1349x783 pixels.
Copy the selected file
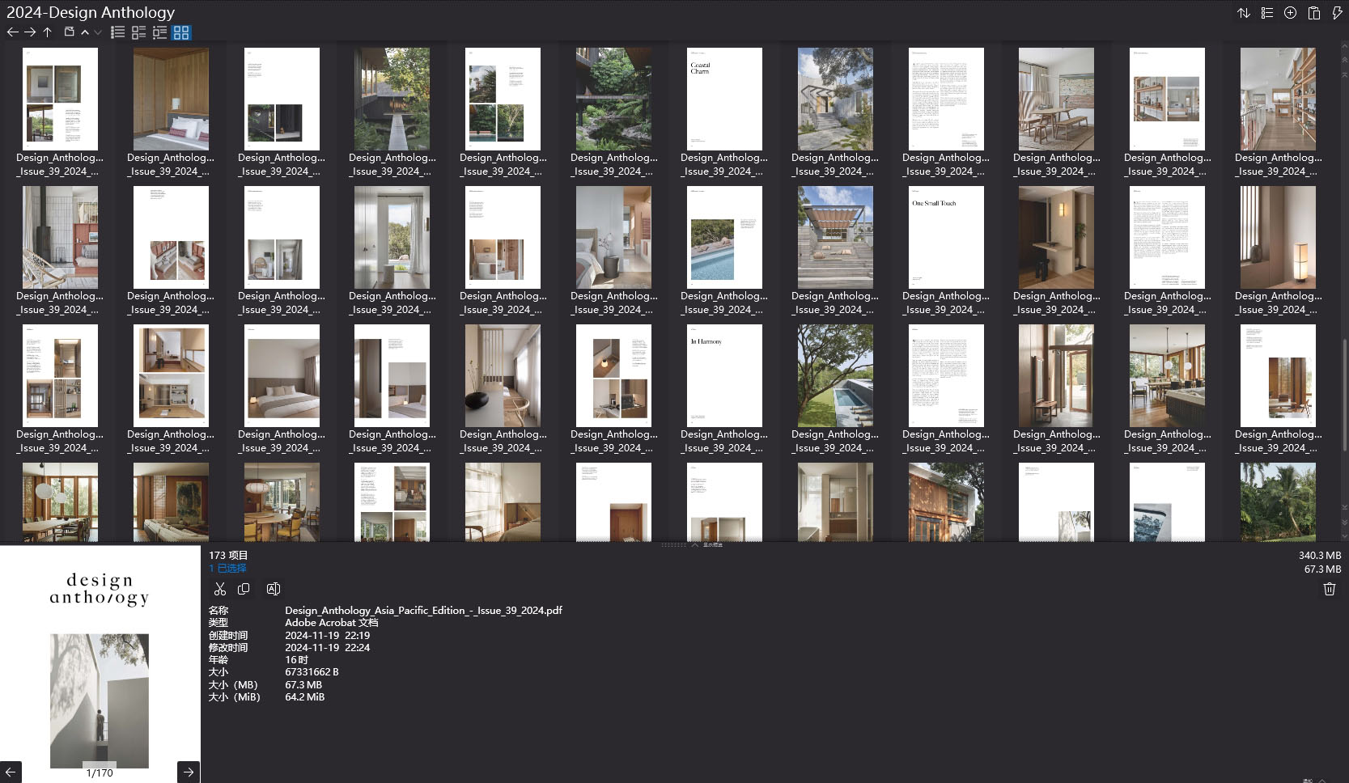(244, 589)
